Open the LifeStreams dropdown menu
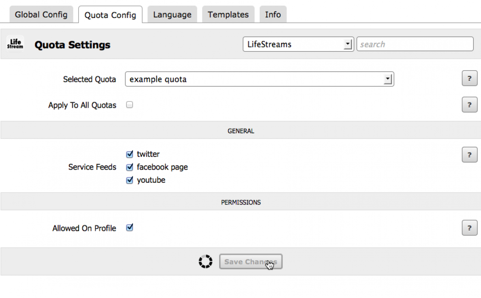The height and width of the screenshot is (298, 481). point(298,44)
